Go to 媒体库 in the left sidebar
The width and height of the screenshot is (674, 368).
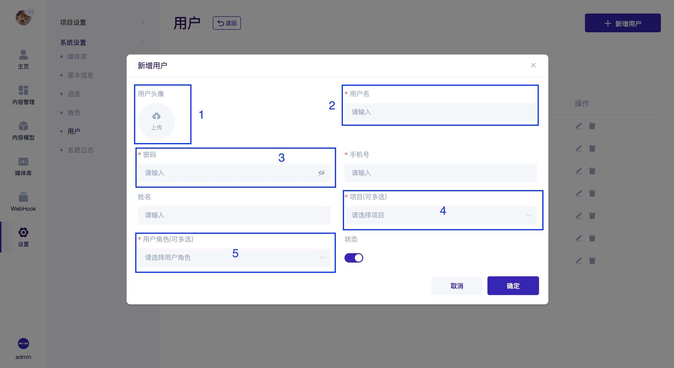pyautogui.click(x=23, y=162)
